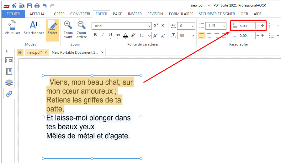The width and height of the screenshot is (281, 163).
Task: Open the layers sidebar panel
Action: [x=9, y=82]
